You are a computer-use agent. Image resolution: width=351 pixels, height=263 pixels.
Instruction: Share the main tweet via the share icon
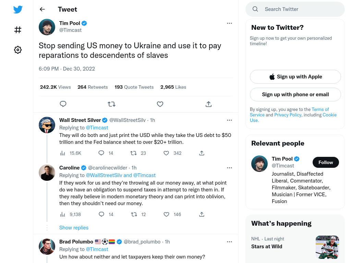[208, 104]
